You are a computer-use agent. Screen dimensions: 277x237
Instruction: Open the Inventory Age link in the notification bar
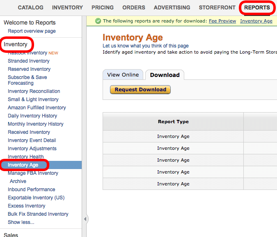(x=256, y=21)
